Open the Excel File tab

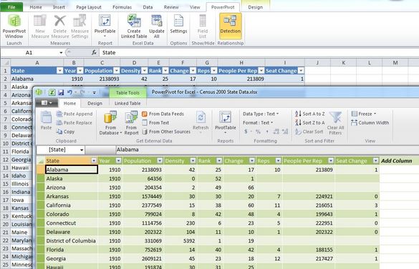tap(11, 7)
